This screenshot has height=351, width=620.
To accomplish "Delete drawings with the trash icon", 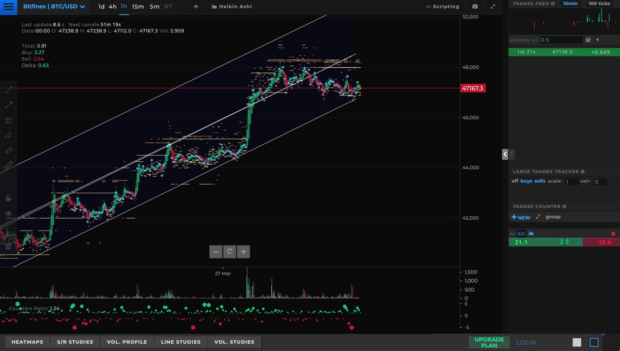I will click(x=8, y=247).
